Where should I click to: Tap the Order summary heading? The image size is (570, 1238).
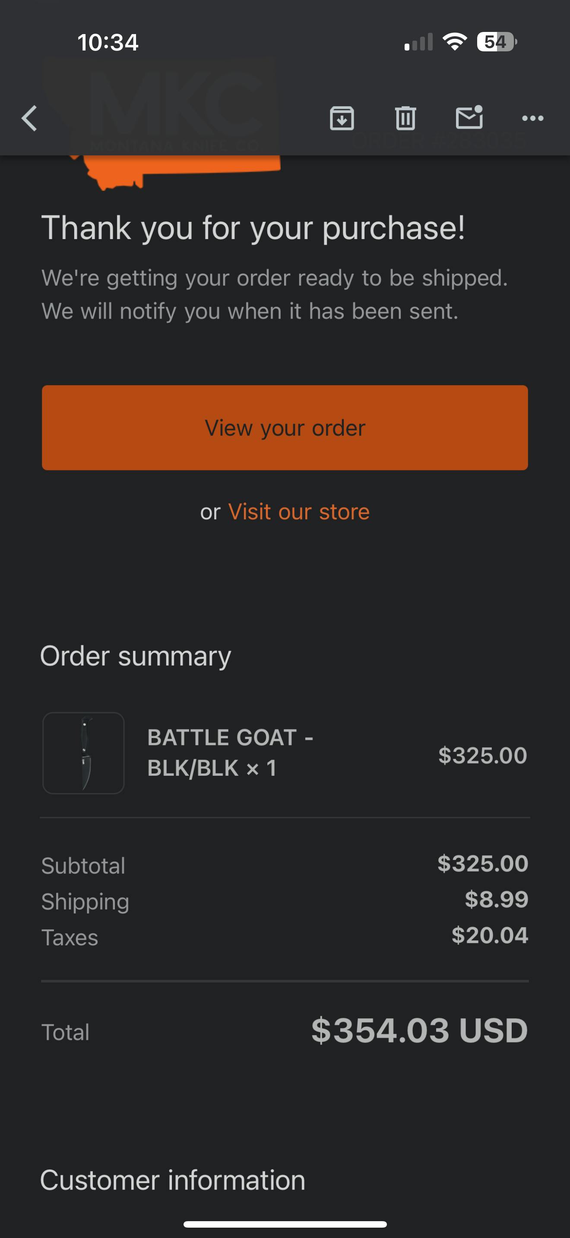coord(136,656)
